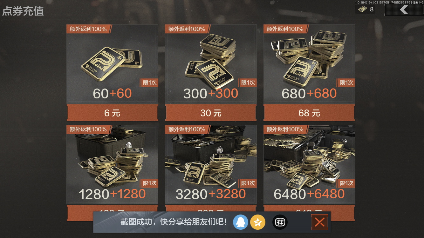The width and height of the screenshot is (424, 238).
Task: Tap 限1次 badge on the 680 pack
Action: click(x=346, y=83)
